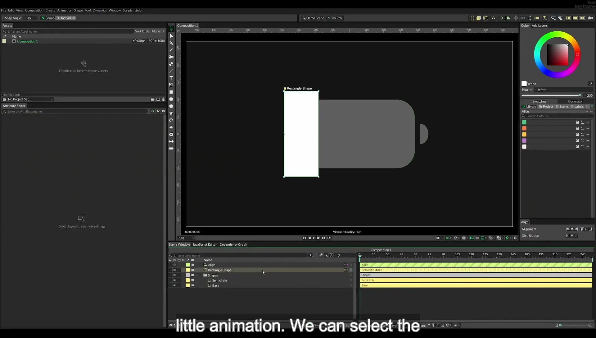Image resolution: width=596 pixels, height=338 pixels.
Task: Select the Polygon shape tool
Action: pyautogui.click(x=171, y=106)
